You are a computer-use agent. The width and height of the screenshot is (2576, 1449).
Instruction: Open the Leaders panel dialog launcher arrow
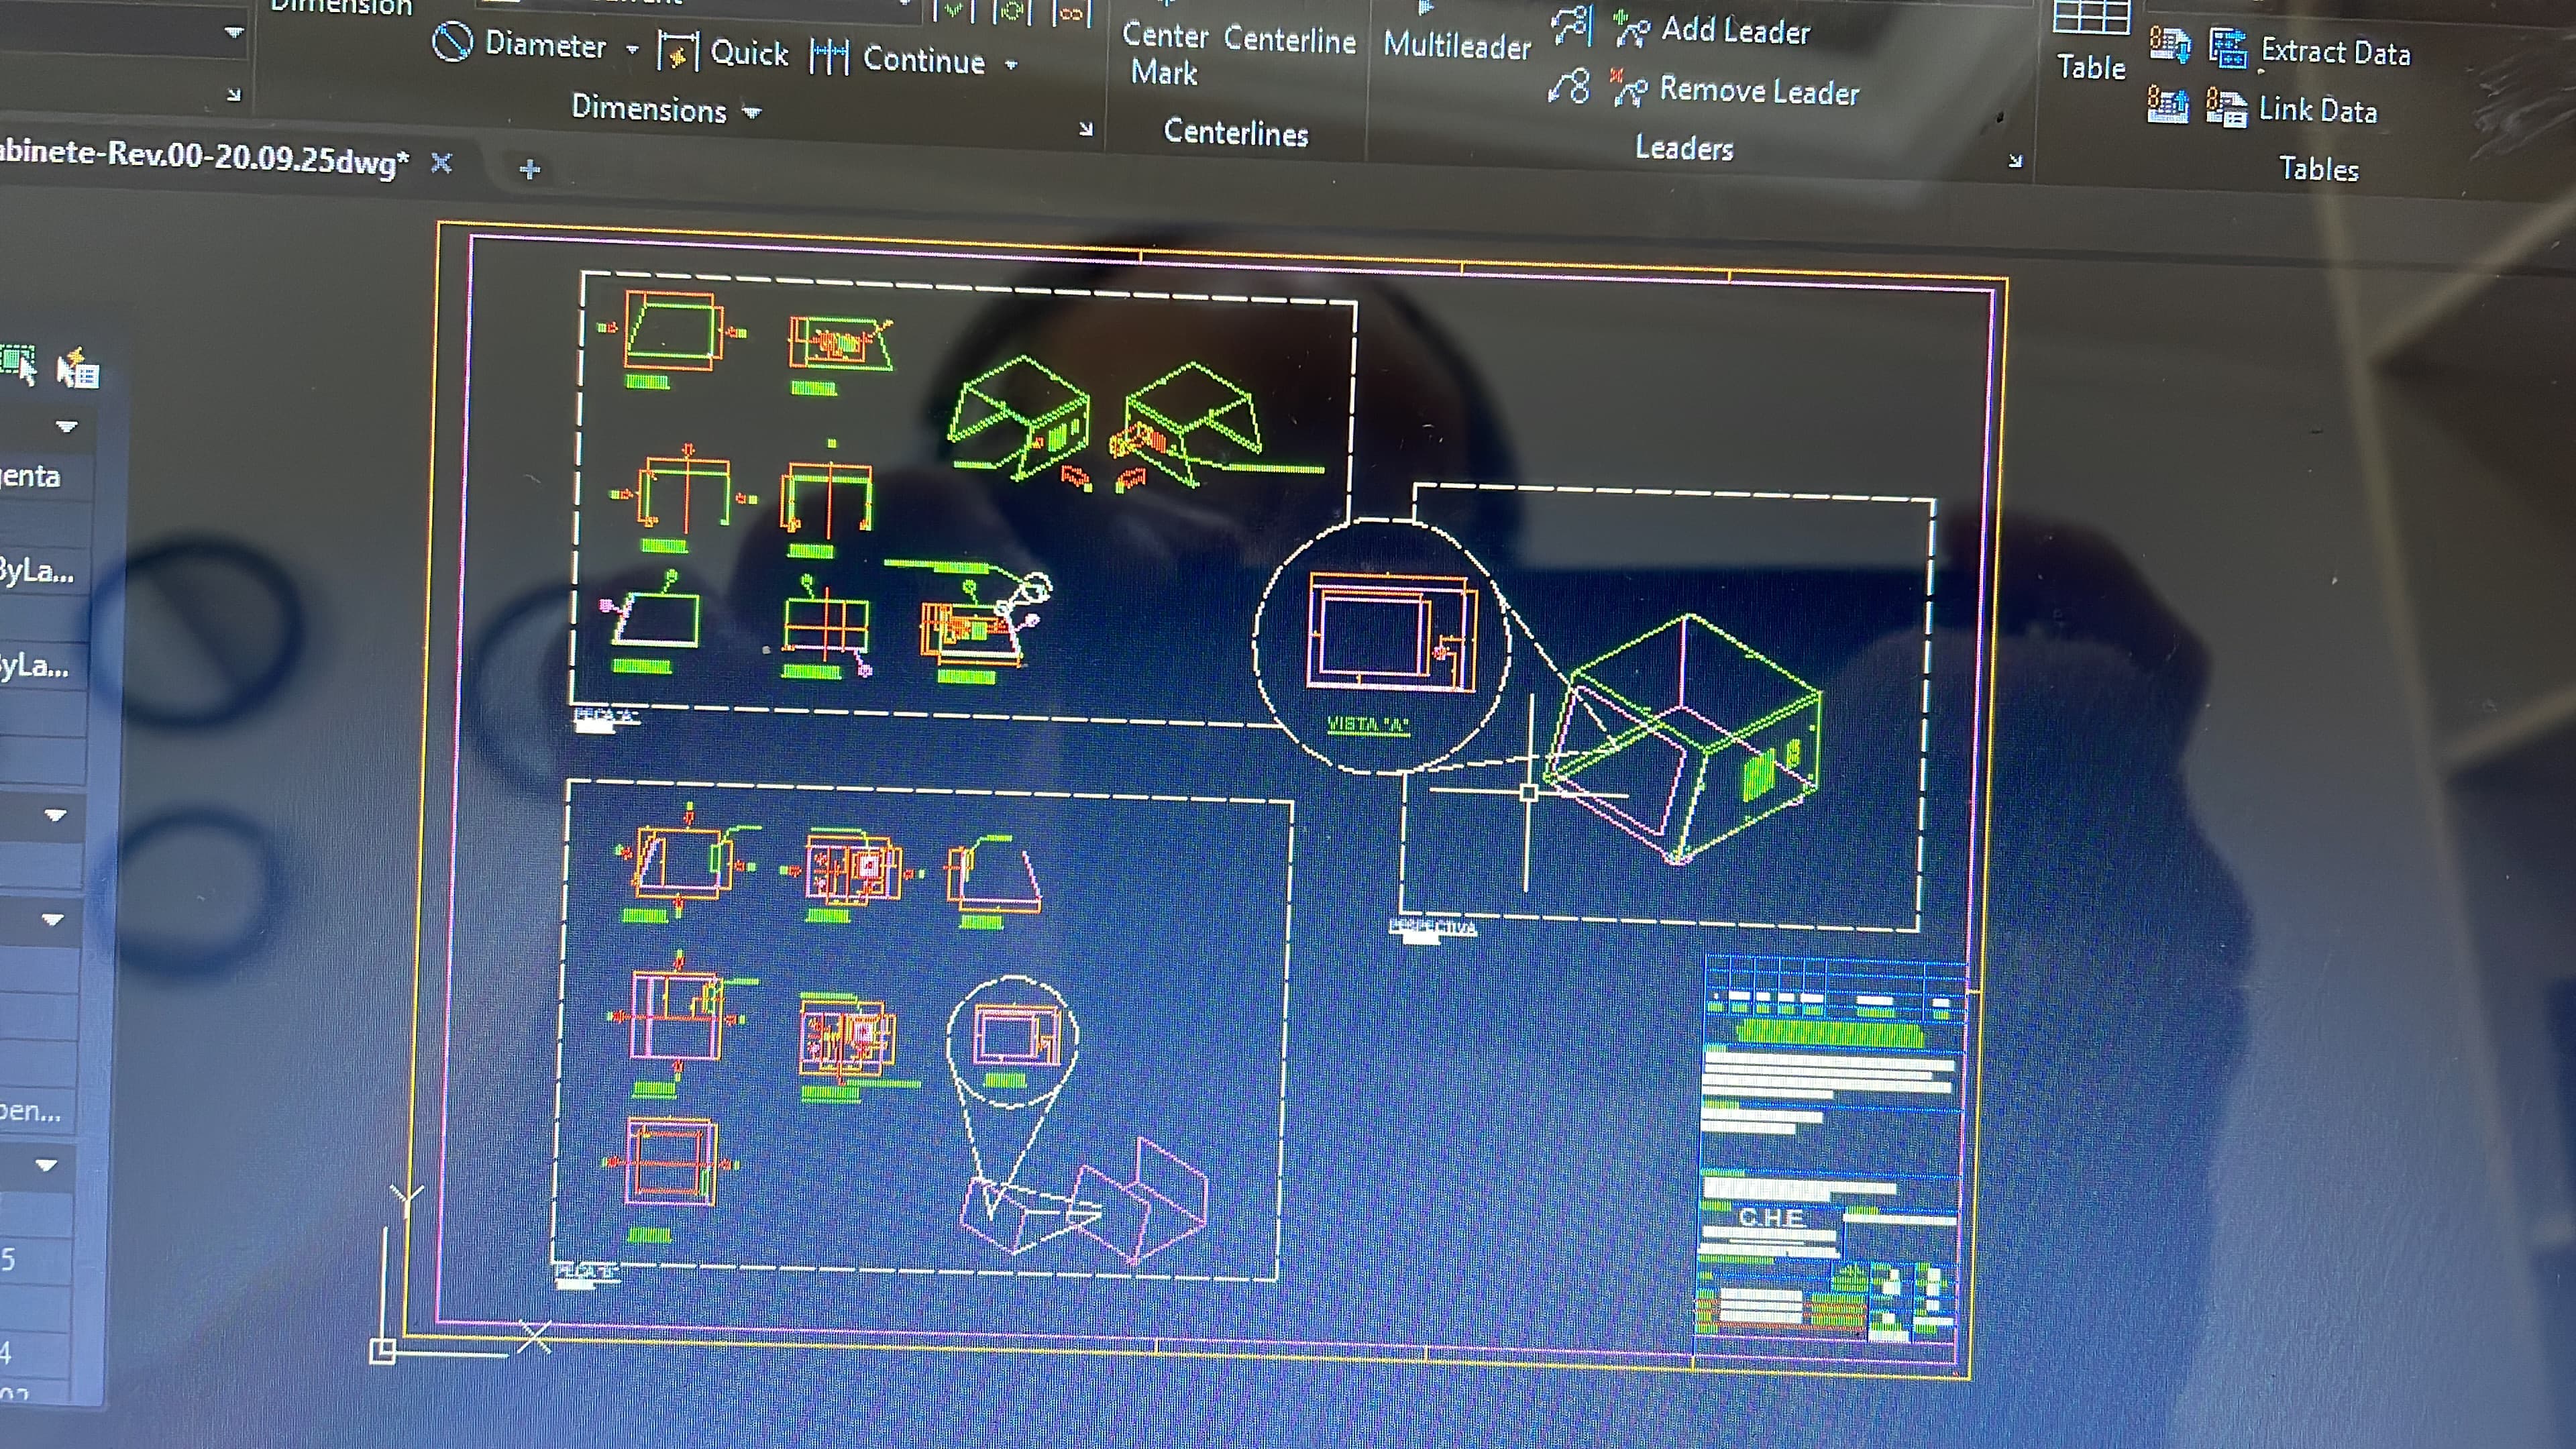[x=2015, y=160]
